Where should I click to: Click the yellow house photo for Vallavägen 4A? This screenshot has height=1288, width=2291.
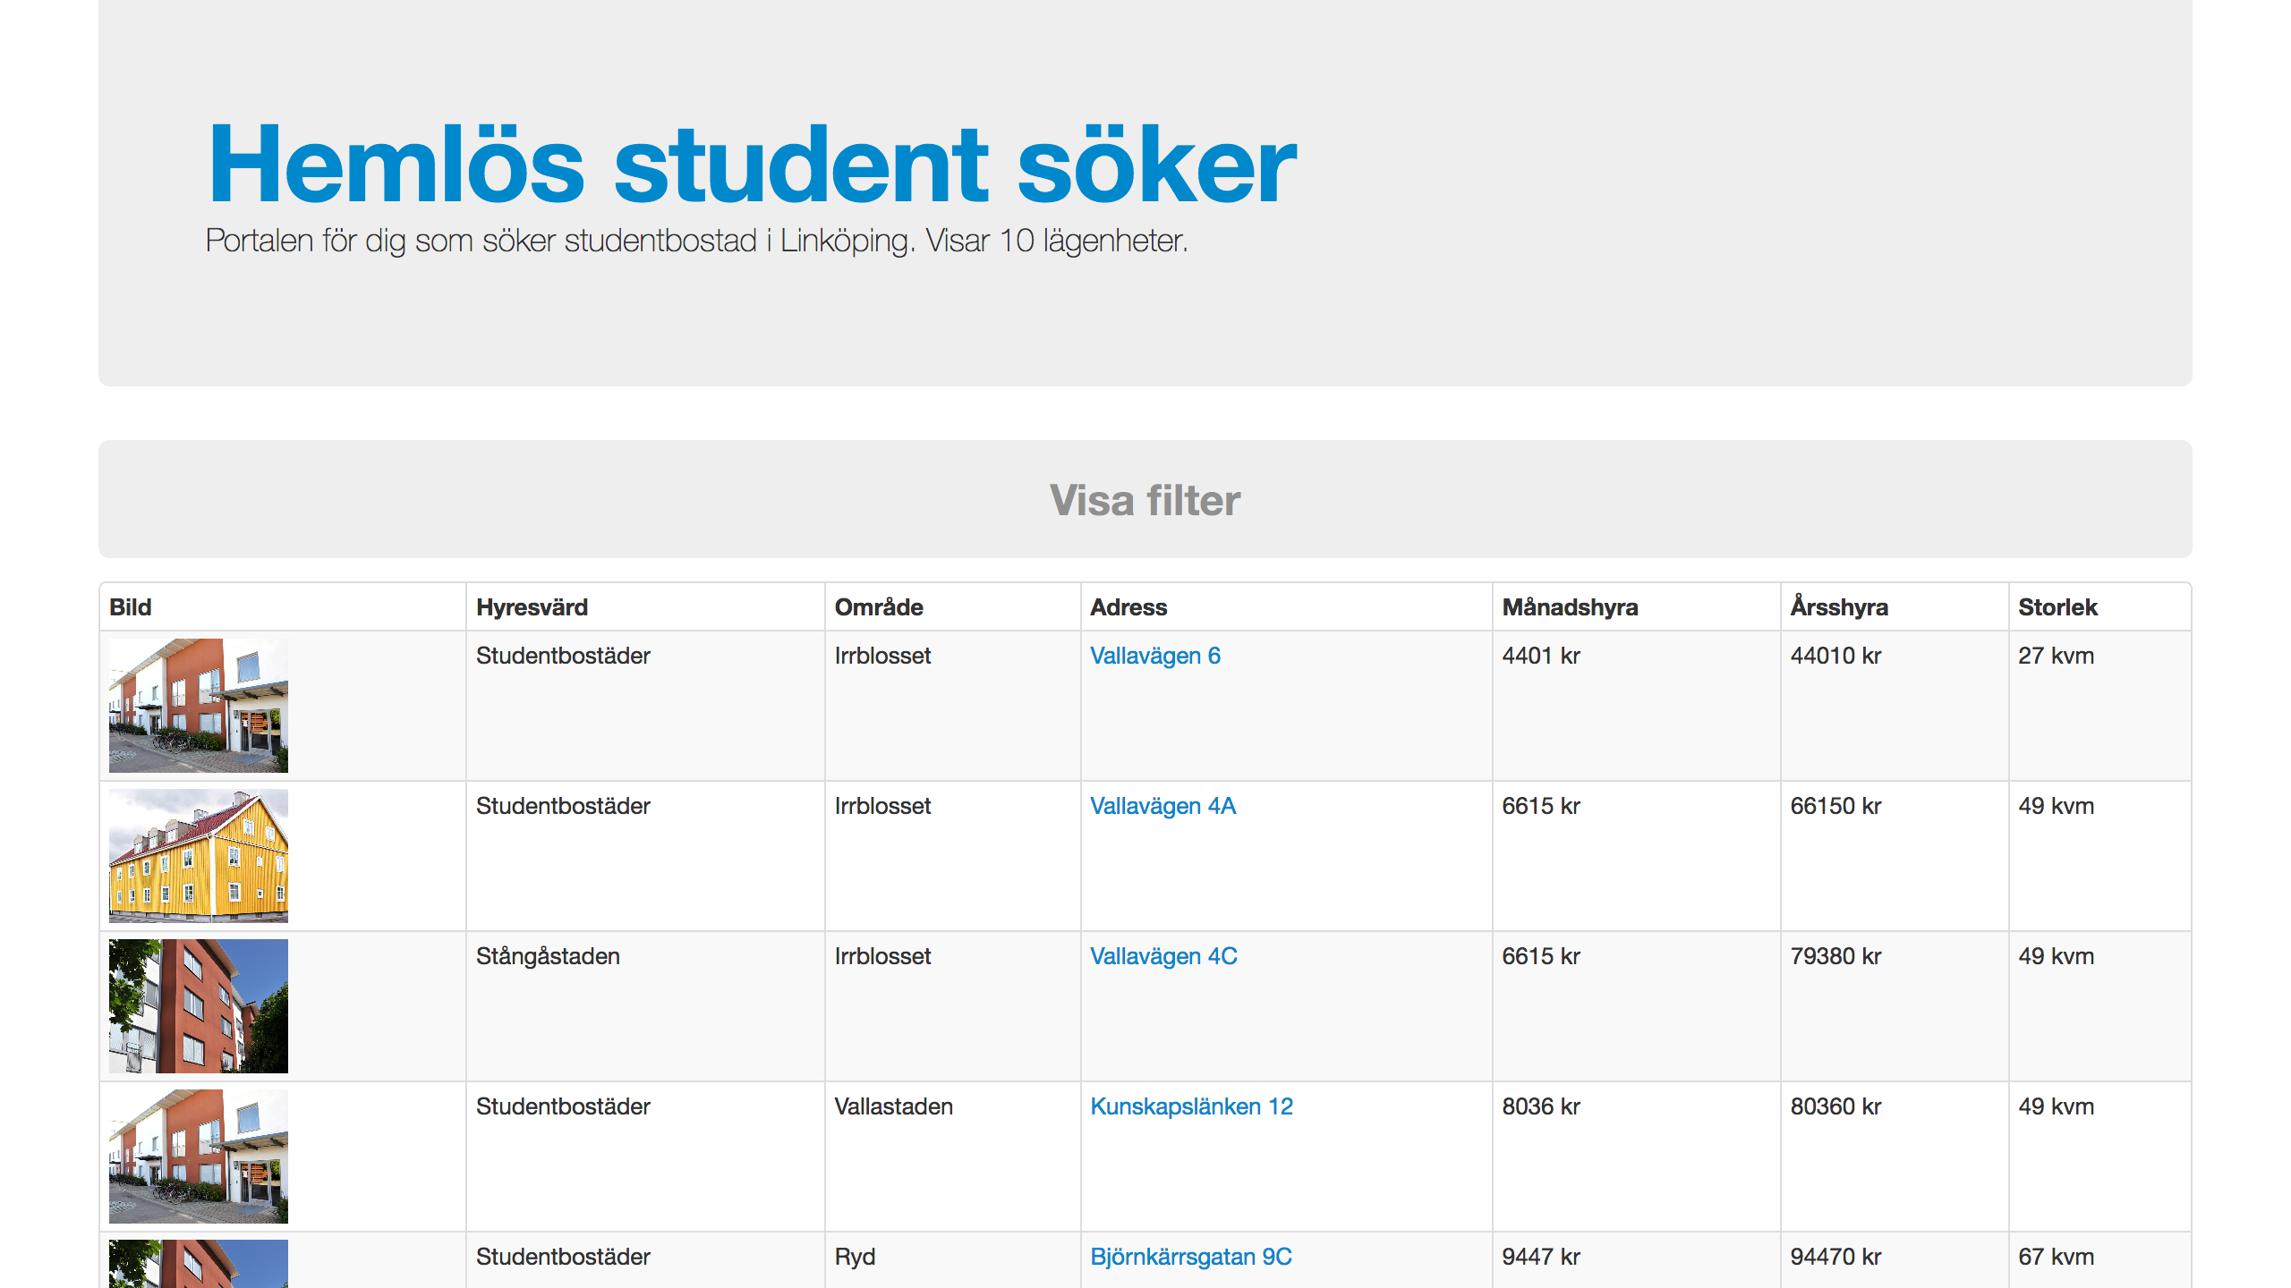199,856
